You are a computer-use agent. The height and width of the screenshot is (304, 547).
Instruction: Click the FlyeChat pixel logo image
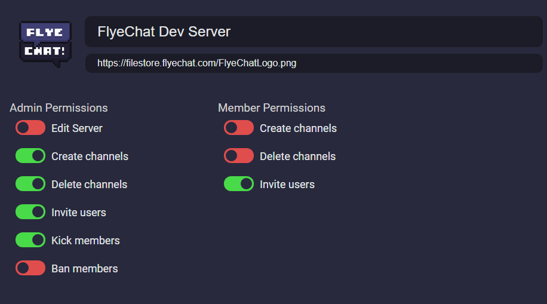(45, 44)
